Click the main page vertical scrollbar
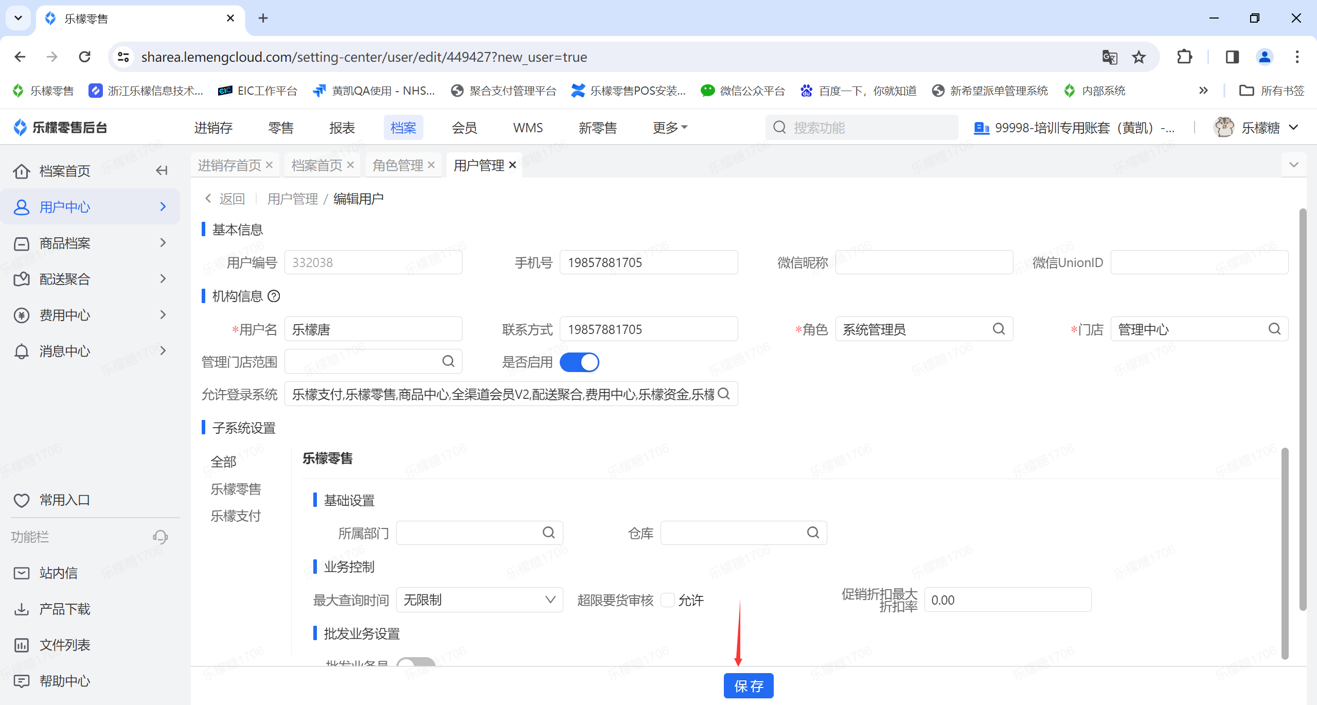Image resolution: width=1317 pixels, height=705 pixels. click(1303, 409)
